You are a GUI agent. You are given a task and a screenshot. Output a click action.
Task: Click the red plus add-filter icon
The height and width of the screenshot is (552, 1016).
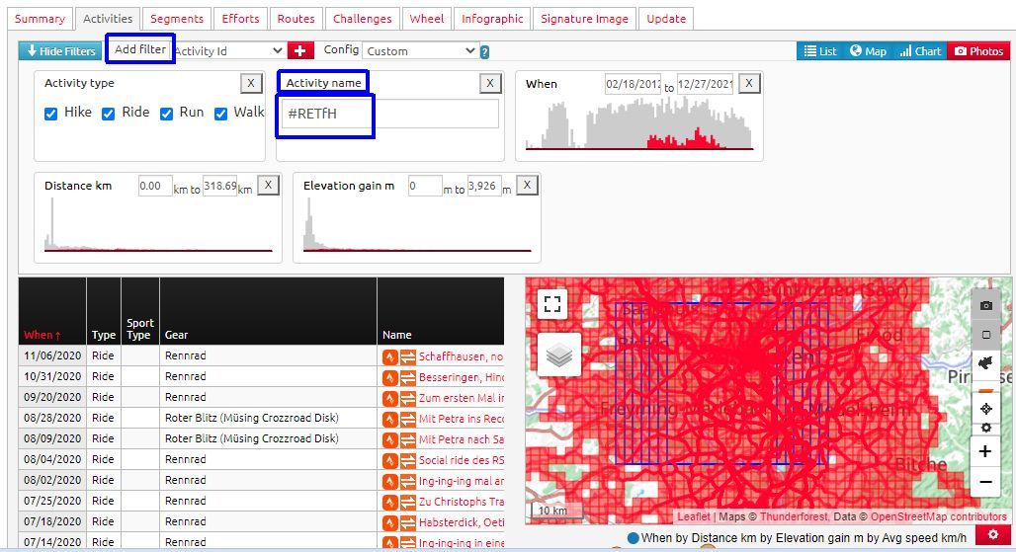pos(300,50)
